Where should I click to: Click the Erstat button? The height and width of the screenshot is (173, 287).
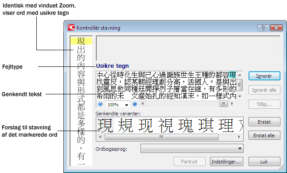click(x=264, y=121)
